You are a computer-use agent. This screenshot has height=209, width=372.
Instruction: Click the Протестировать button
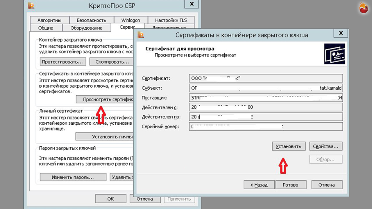pos(63,62)
